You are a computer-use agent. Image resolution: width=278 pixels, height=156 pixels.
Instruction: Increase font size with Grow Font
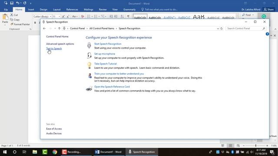point(63,16)
